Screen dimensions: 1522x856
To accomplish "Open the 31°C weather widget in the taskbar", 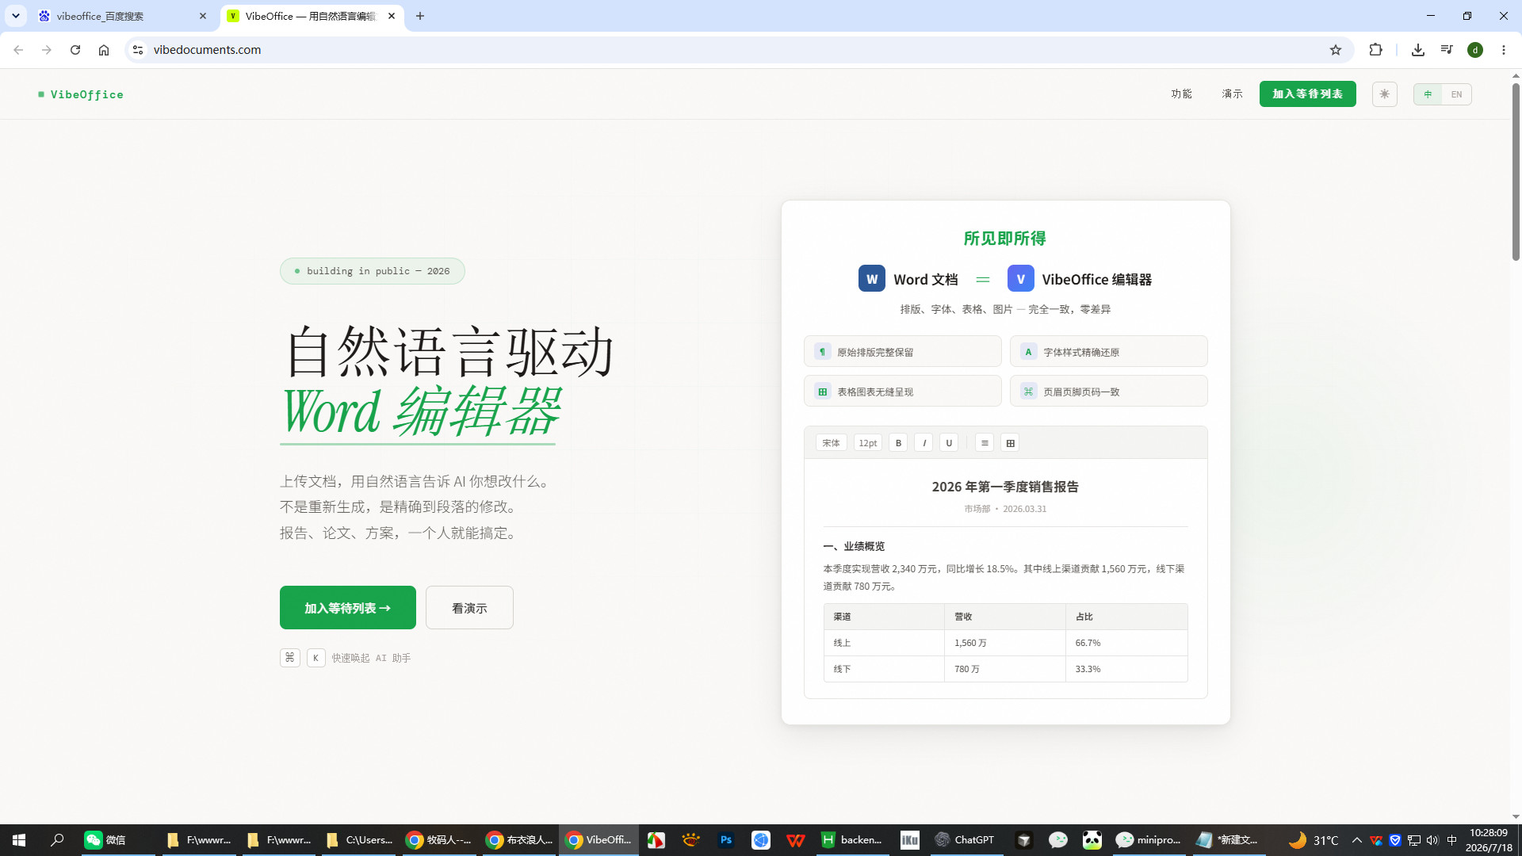I will point(1314,840).
